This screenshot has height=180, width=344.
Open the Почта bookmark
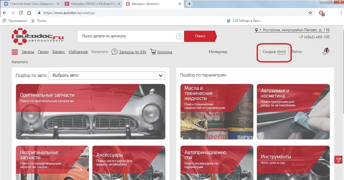coord(38,21)
